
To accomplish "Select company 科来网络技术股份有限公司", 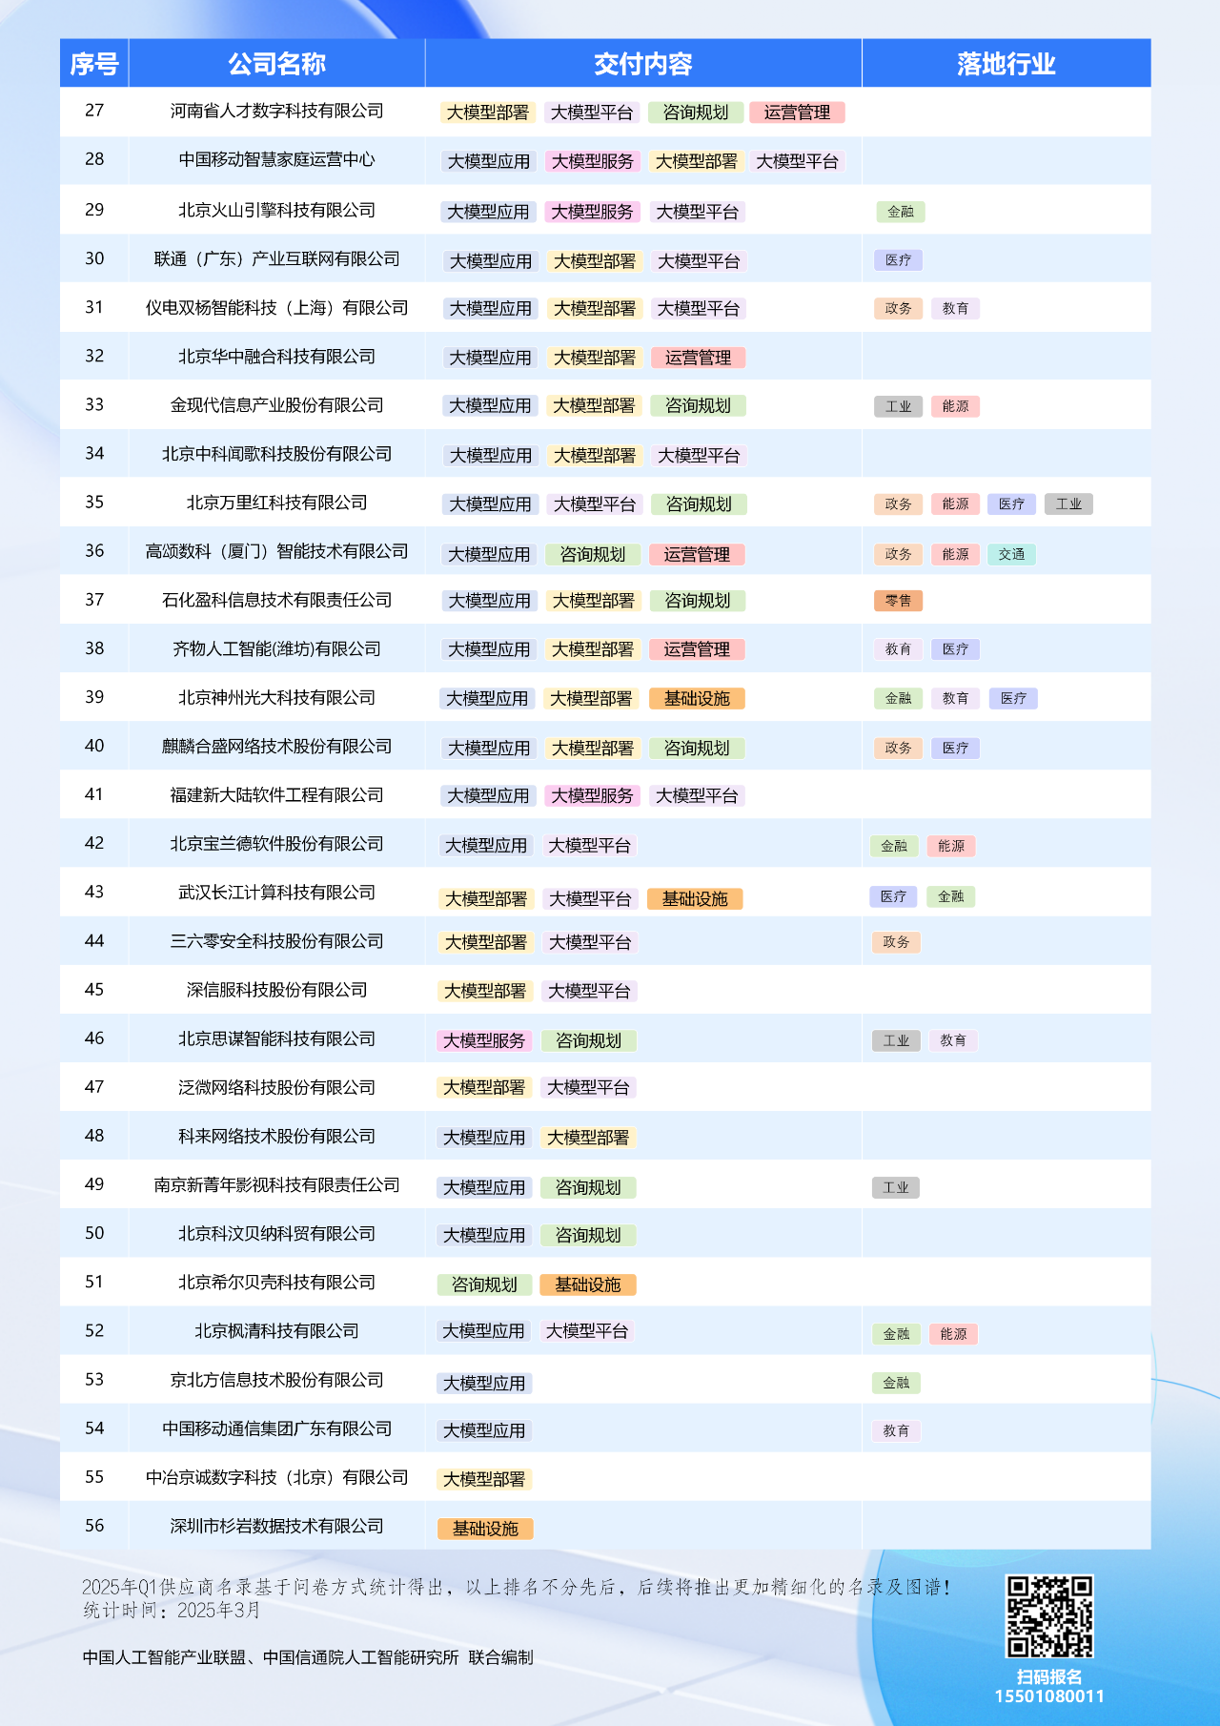I will 276,1136.
